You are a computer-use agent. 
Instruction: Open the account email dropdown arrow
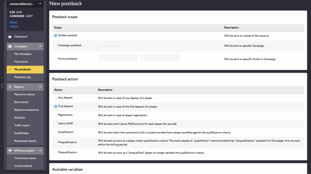click(x=40, y=4)
